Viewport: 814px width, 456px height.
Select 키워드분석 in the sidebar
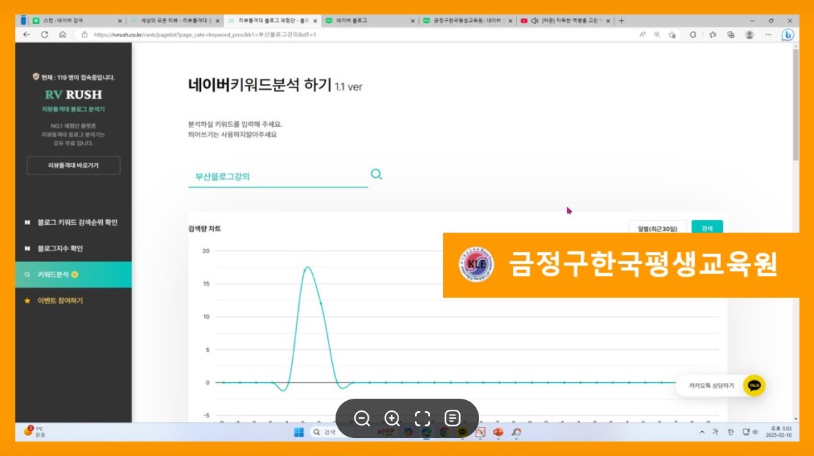[x=72, y=275]
